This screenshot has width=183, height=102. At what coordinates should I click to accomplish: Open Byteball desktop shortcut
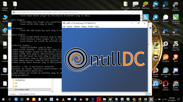(x=166, y=18)
